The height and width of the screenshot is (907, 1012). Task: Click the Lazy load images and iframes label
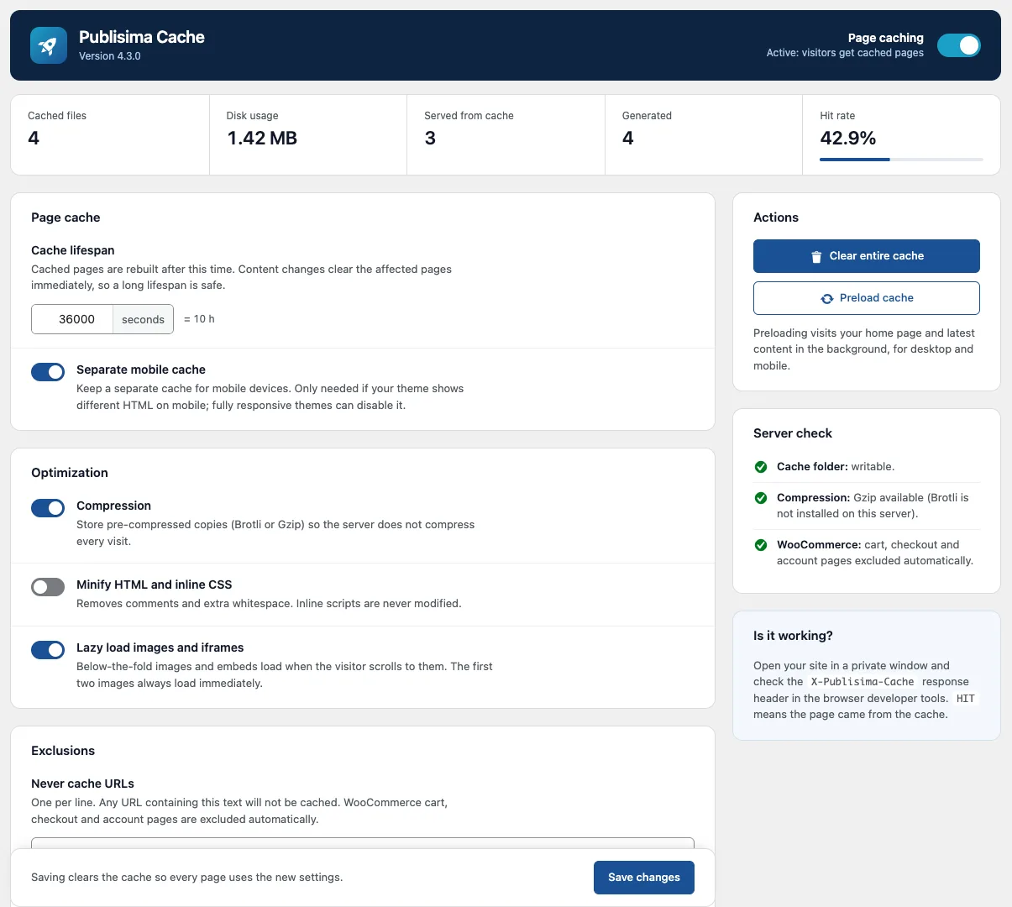(160, 647)
